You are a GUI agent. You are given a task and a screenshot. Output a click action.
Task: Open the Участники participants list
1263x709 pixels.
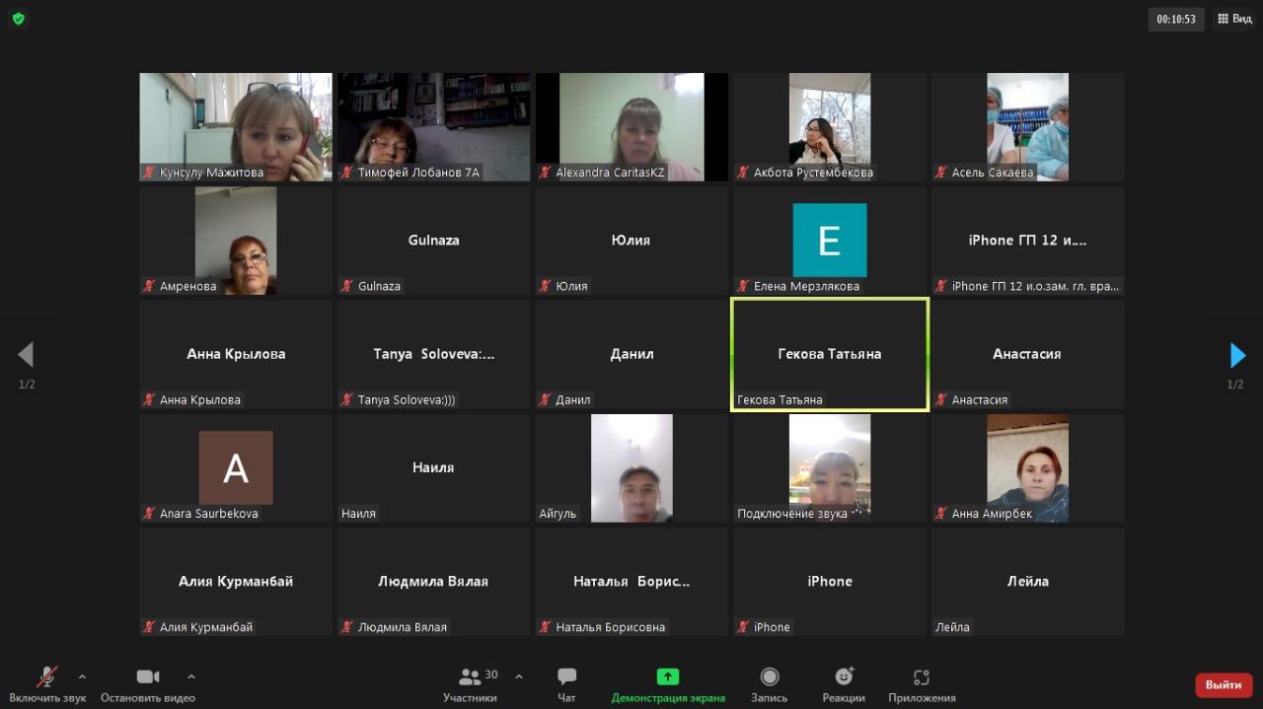[x=471, y=684]
